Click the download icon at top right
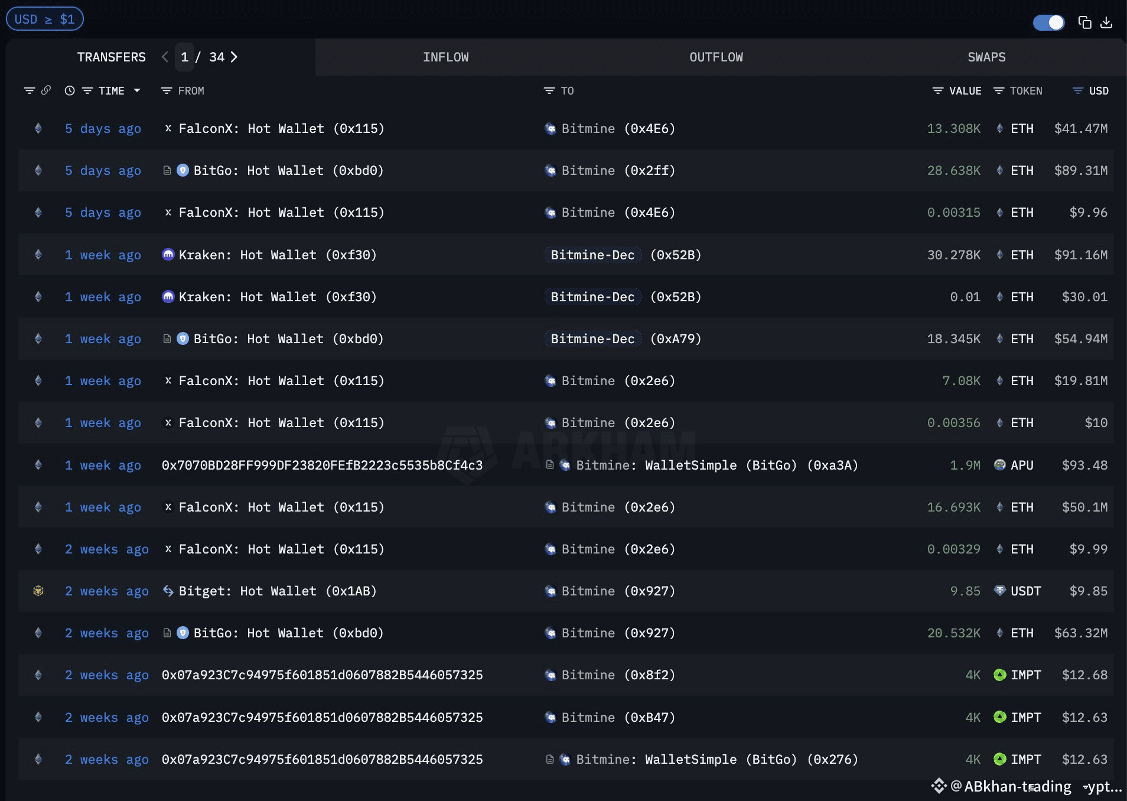 1106,22
